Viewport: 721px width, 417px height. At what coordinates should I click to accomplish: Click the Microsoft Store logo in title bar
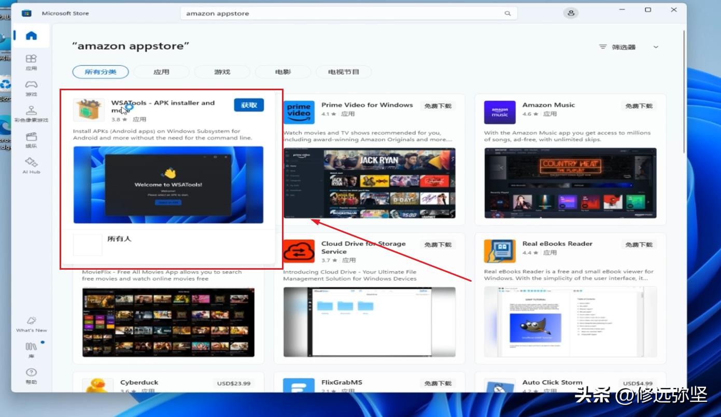point(26,13)
